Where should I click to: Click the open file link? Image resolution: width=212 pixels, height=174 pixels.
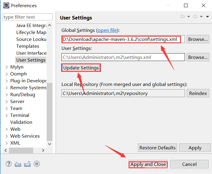[x=107, y=30]
